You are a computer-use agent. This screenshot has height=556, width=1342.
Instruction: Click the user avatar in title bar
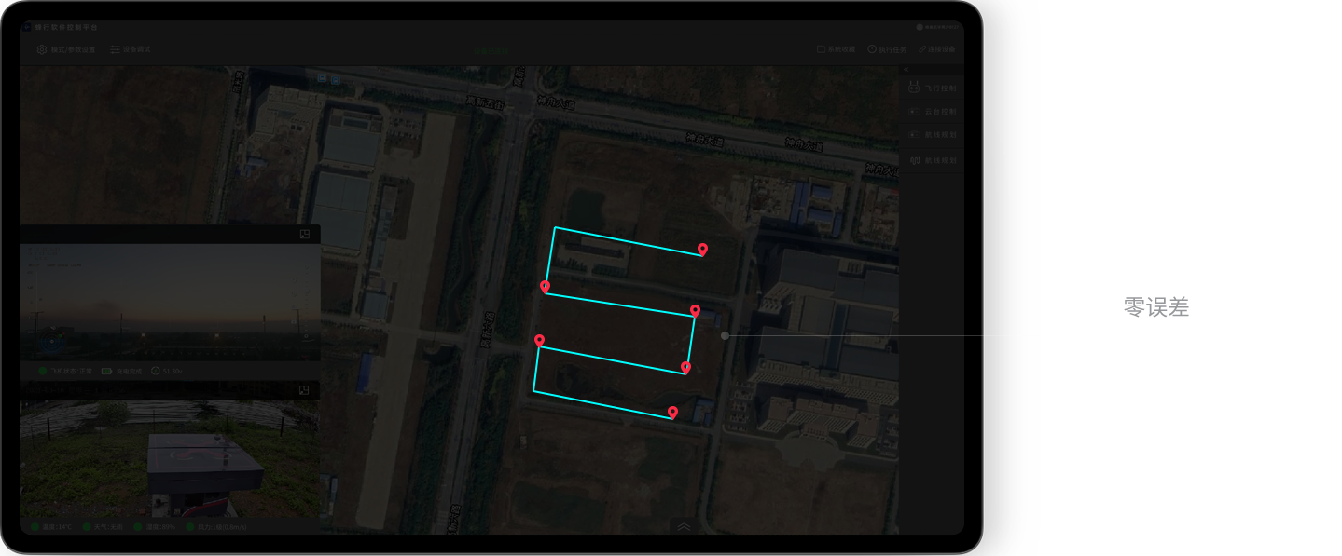(x=920, y=28)
